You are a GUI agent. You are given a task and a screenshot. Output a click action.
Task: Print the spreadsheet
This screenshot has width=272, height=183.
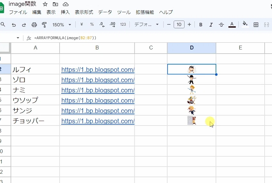pyautogui.click(x=34, y=25)
